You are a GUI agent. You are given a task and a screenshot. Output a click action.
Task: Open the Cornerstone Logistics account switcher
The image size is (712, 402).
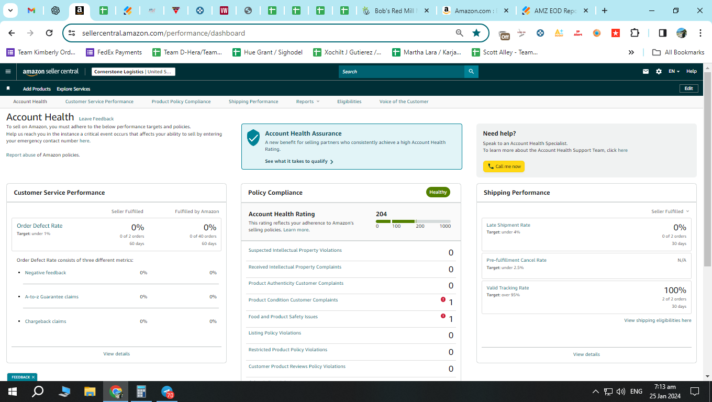pos(133,72)
